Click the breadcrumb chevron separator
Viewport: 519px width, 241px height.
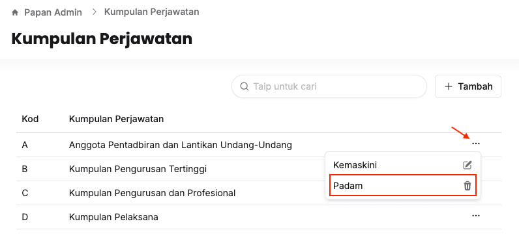coord(95,12)
